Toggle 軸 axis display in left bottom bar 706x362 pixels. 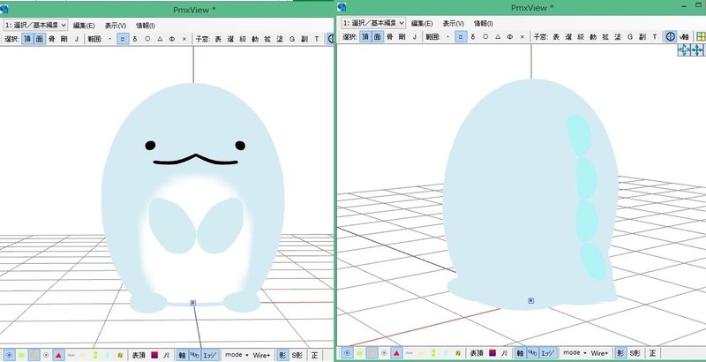182,355
